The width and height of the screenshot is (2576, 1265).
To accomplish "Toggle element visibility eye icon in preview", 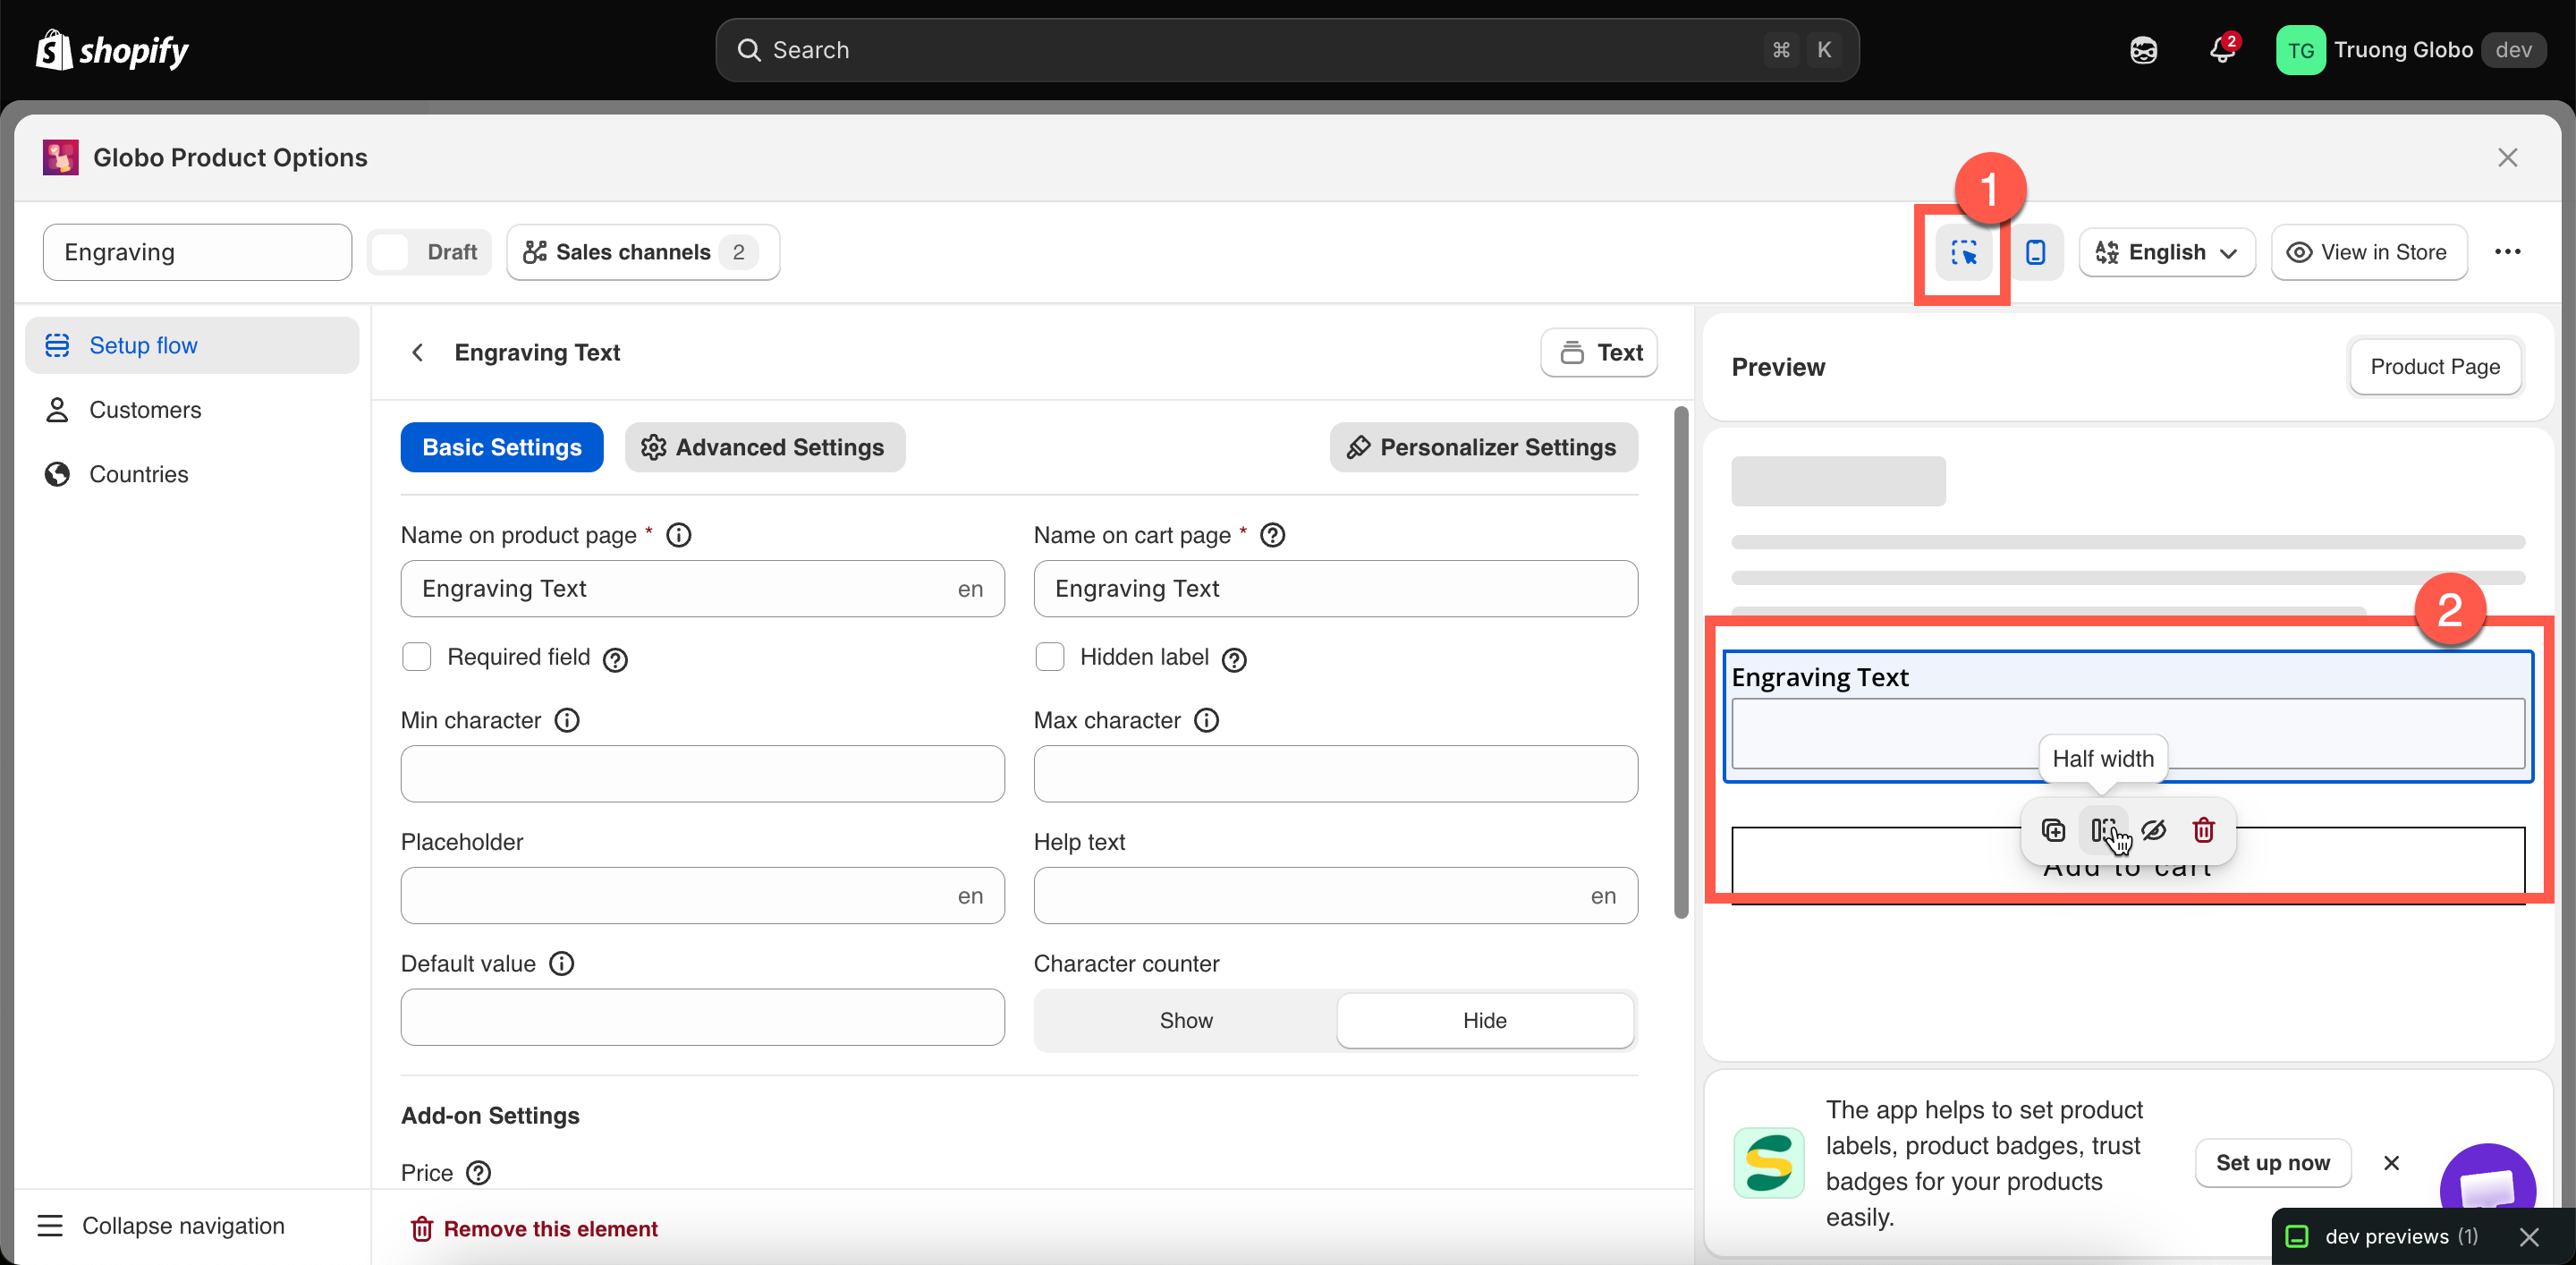I will (x=2153, y=829).
